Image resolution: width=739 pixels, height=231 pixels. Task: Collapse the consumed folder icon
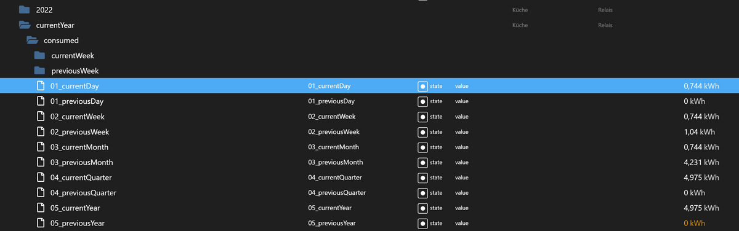click(x=32, y=41)
